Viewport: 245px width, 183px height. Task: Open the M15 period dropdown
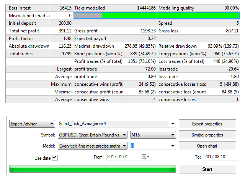coord(173,135)
